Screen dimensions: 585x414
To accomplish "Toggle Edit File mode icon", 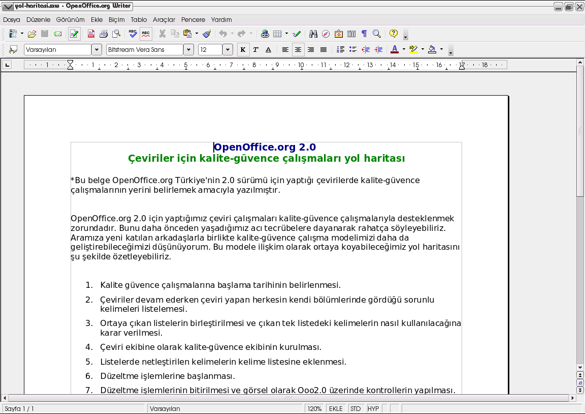I will [x=74, y=34].
